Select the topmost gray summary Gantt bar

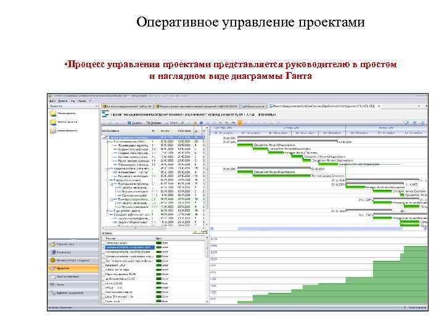[332, 138]
